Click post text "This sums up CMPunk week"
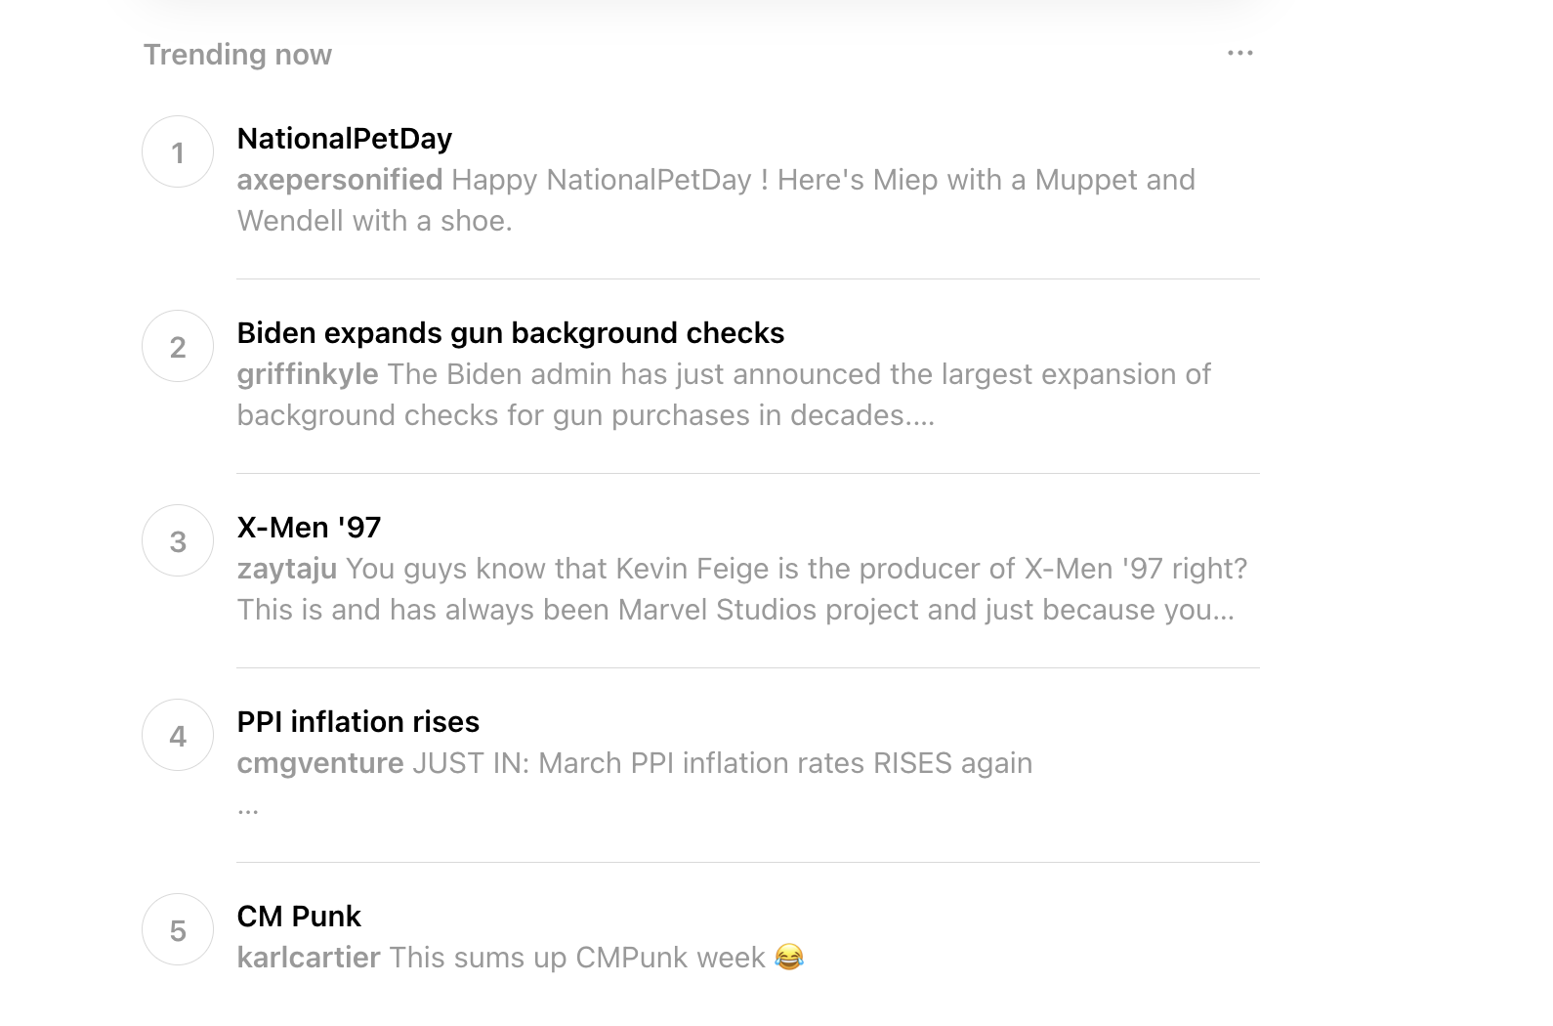The image size is (1553, 1026). tap(577, 958)
